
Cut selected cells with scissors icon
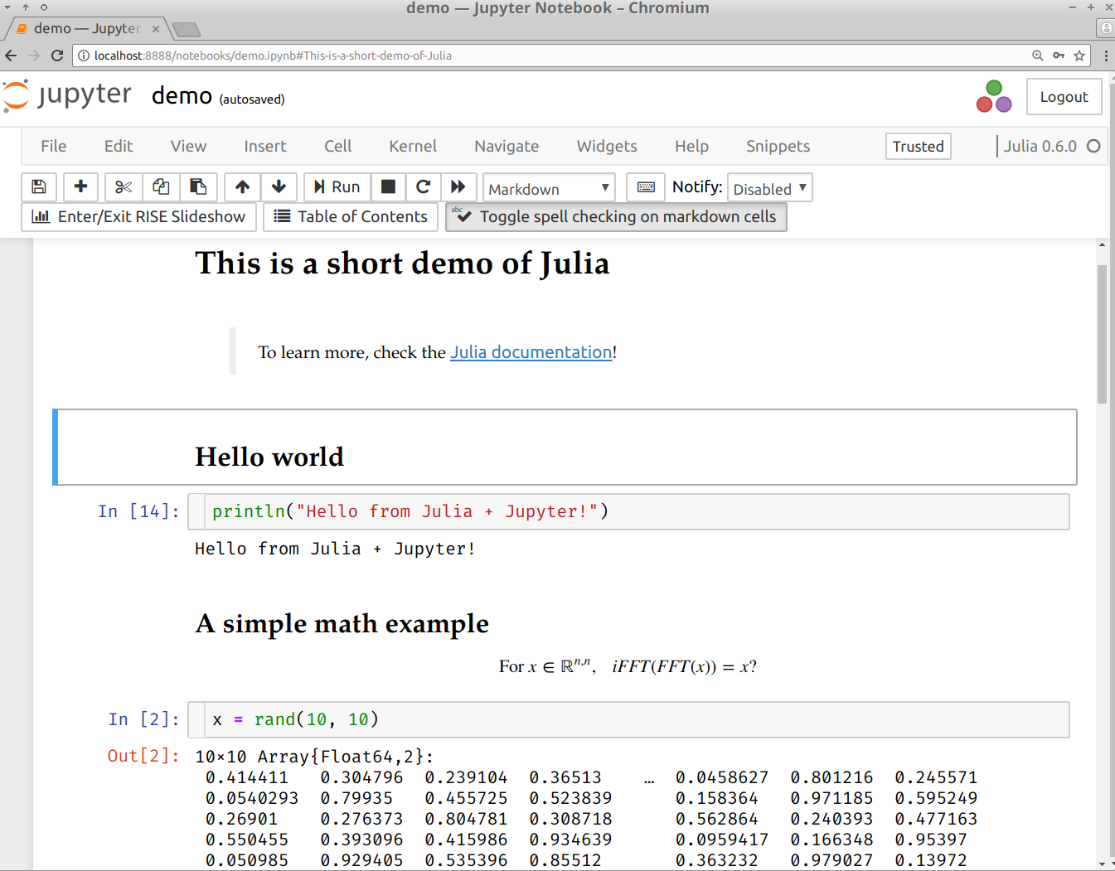point(124,187)
